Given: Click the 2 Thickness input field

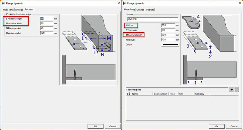Looking at the screenshot, I should 168,30.
